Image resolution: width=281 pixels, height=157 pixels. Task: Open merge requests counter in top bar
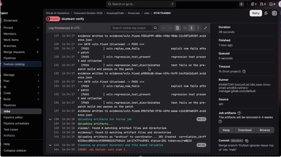(x=263, y=4)
